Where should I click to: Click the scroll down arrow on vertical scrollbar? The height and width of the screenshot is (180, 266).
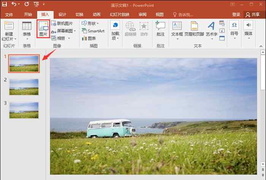click(x=263, y=164)
